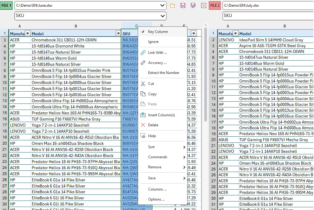Click the red FILE 2 label button
This screenshot has height=210, width=314.
pos(215,5)
